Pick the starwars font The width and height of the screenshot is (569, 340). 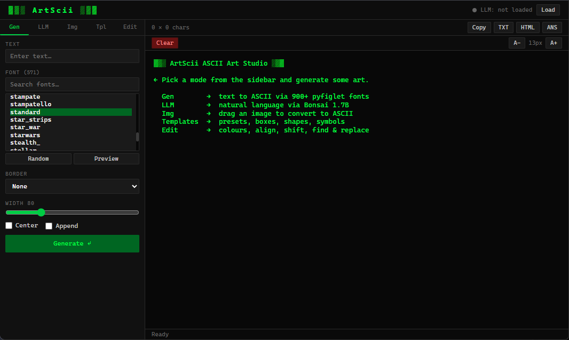[x=71, y=135]
